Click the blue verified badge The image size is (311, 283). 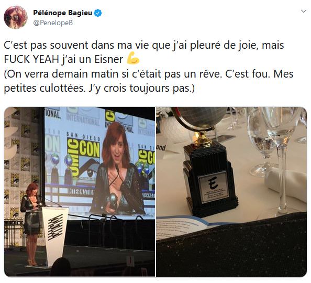(x=98, y=13)
